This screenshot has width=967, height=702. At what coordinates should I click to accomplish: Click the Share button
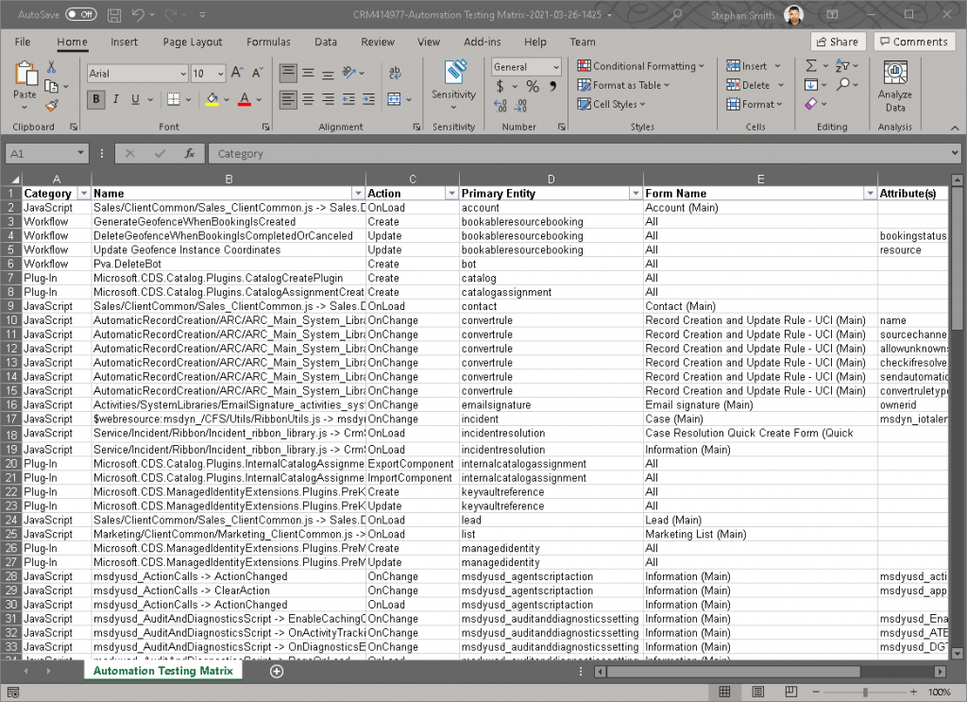(838, 42)
